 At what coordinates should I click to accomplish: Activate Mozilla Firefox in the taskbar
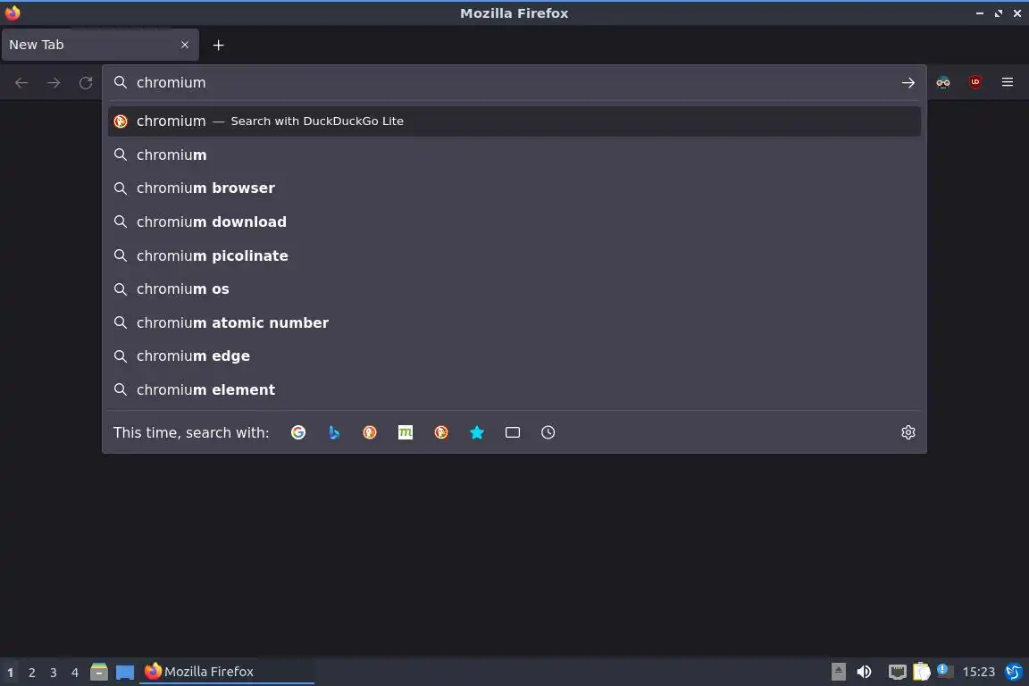226,672
